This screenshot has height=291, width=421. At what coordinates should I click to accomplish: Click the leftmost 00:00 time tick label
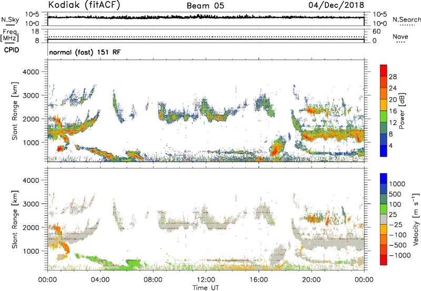click(47, 280)
